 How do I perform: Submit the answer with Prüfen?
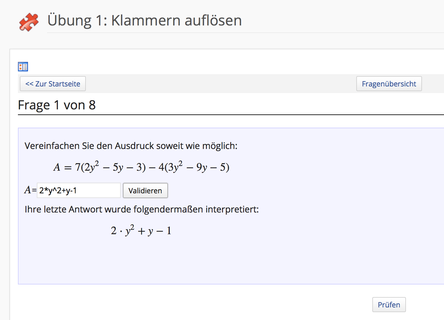click(389, 305)
